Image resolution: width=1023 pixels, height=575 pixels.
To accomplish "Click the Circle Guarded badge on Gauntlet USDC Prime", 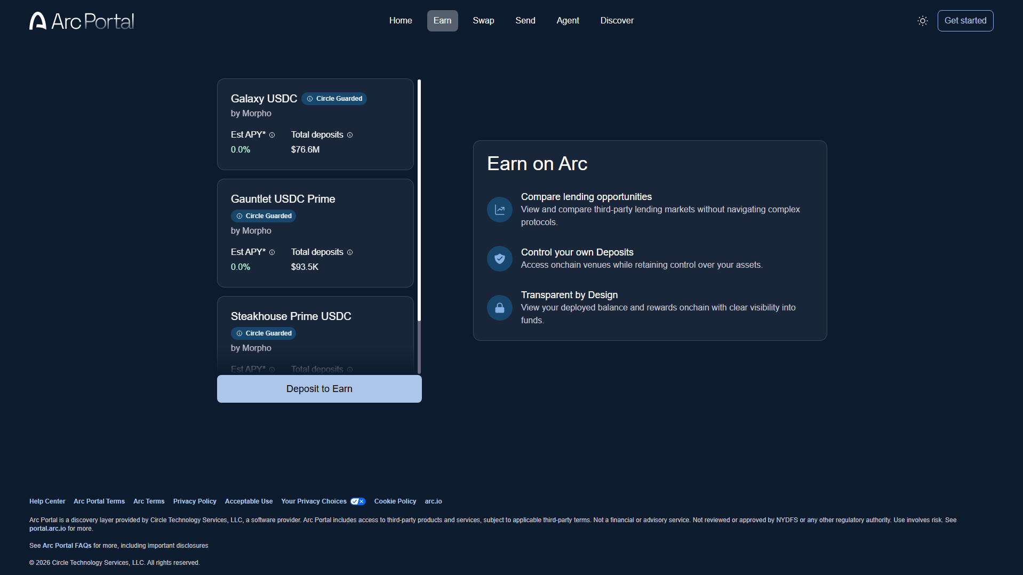I will (263, 216).
